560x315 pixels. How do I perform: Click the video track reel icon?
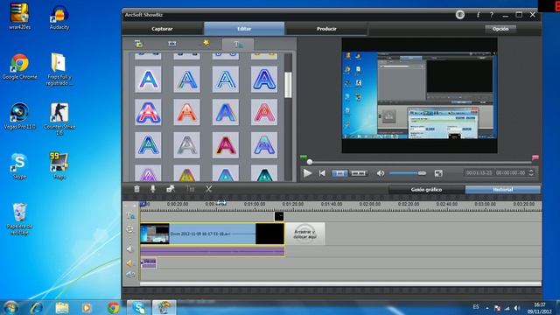[129, 229]
